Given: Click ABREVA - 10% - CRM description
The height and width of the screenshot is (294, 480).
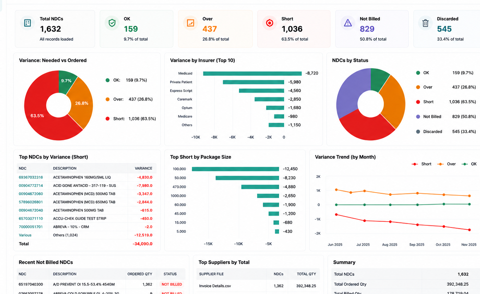Looking at the screenshot, I should 71,227.
